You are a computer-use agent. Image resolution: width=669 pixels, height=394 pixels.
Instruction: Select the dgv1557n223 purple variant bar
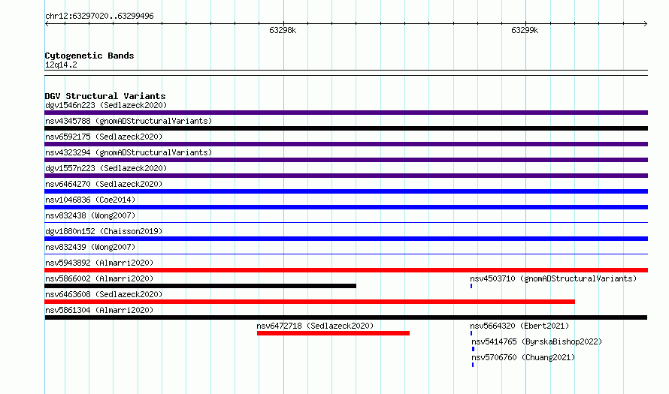(346, 176)
